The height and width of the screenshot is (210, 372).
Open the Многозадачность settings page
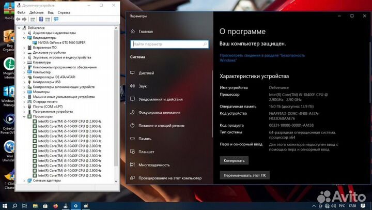click(x=154, y=165)
